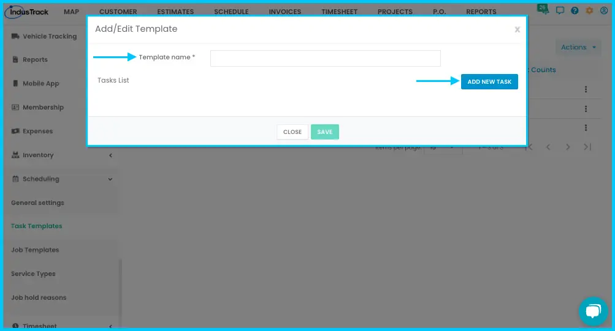
Task: Close the Add/Edit Template dialog with X
Action: pos(518,29)
